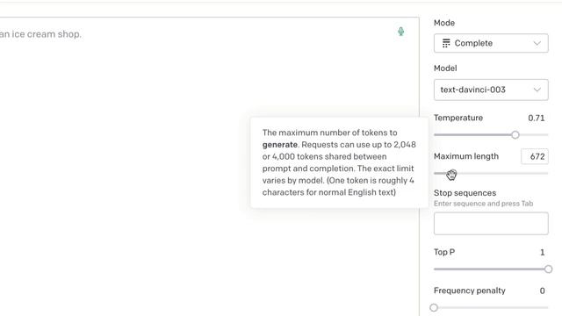562x316 pixels.
Task: Click the Top P value 1
Action: pyautogui.click(x=543, y=252)
